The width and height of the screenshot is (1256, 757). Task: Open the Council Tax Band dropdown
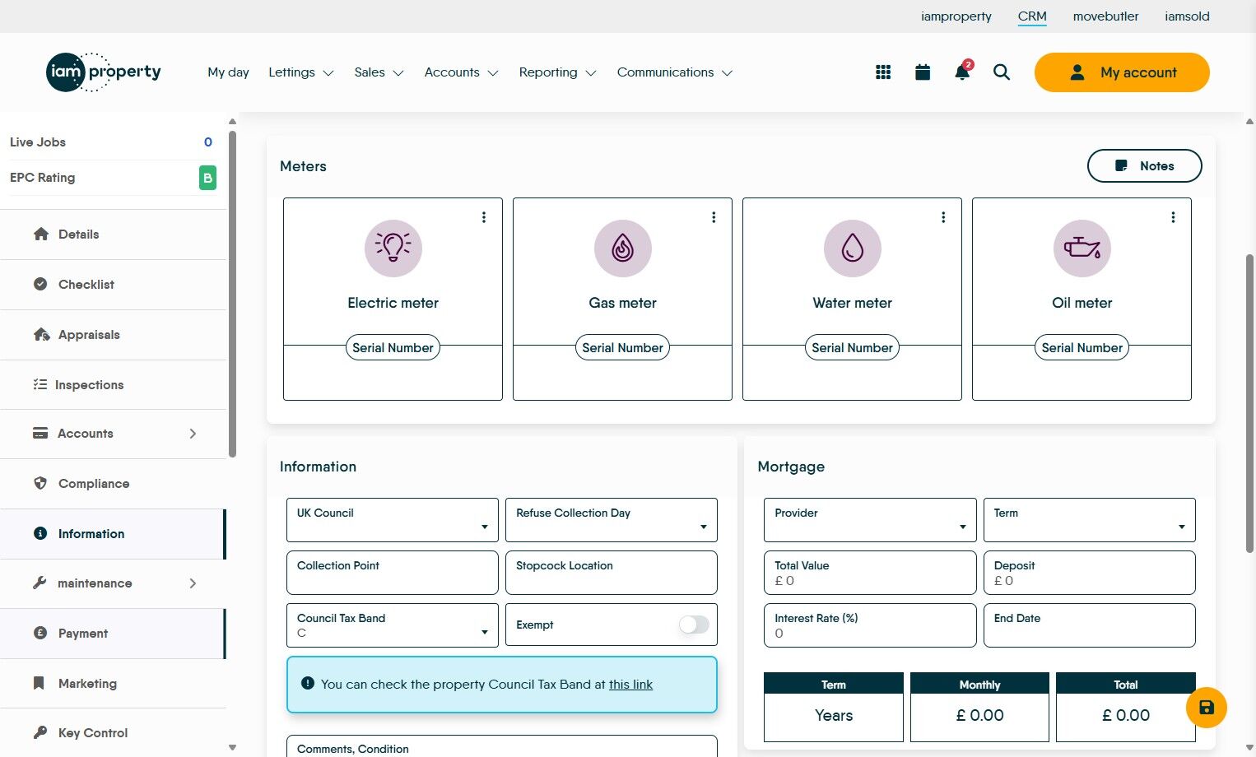point(393,625)
